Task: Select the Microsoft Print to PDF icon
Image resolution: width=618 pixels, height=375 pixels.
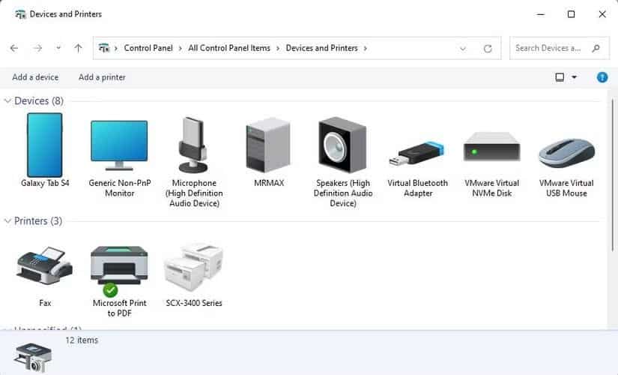Action: coord(119,271)
